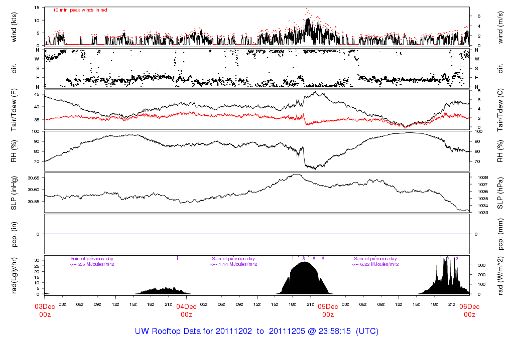
Task: Click the '06Dec 00z' date label
Action: 469,310
